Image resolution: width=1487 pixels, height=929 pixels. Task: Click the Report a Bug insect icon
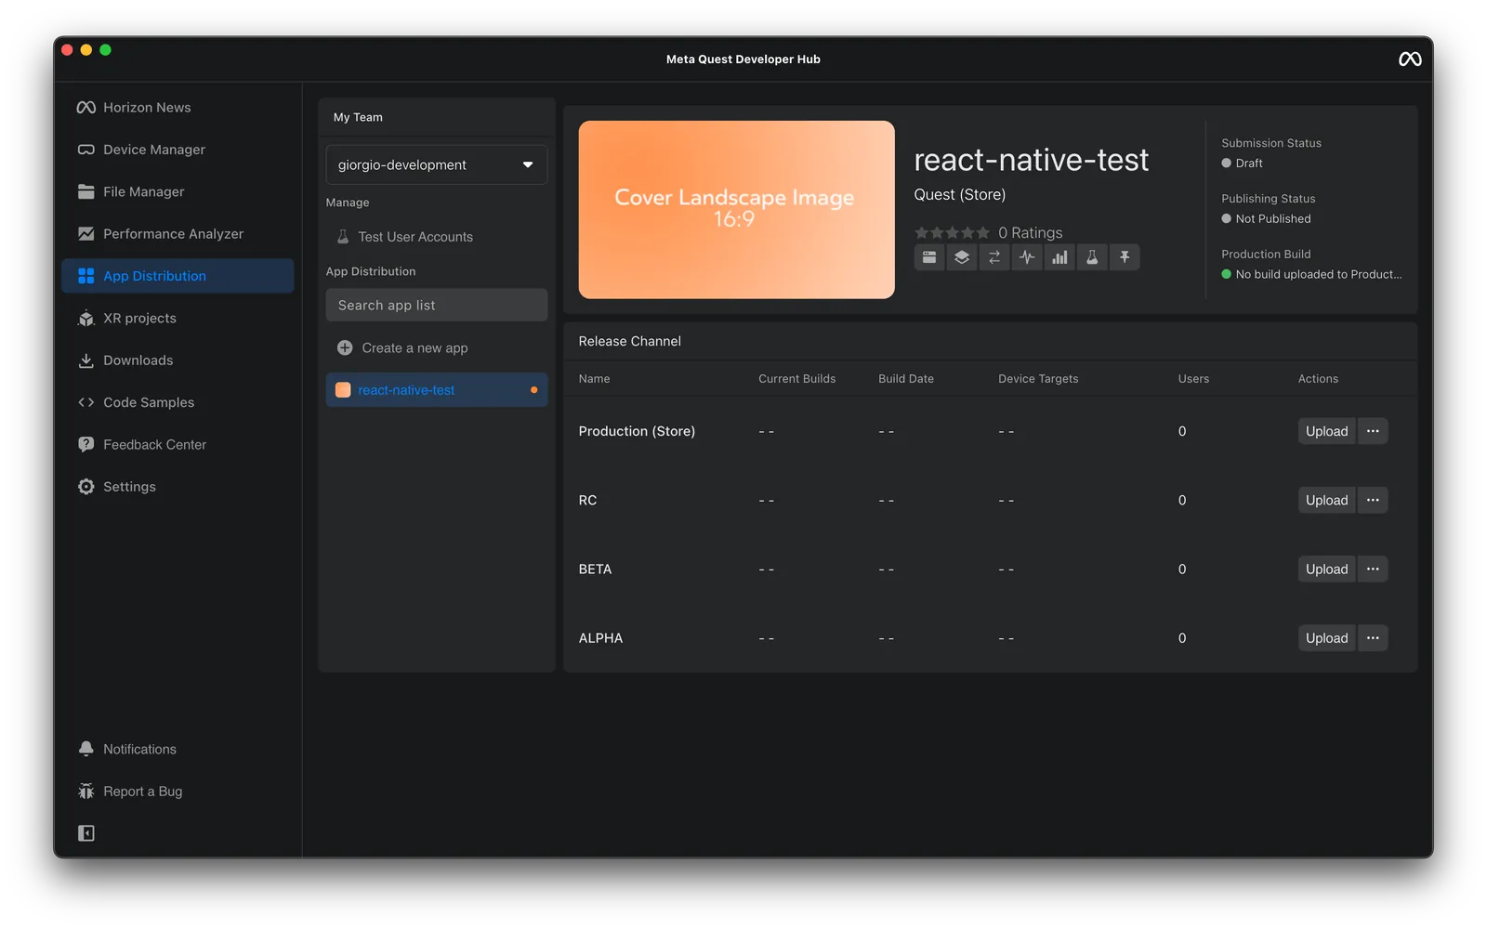[x=86, y=792]
